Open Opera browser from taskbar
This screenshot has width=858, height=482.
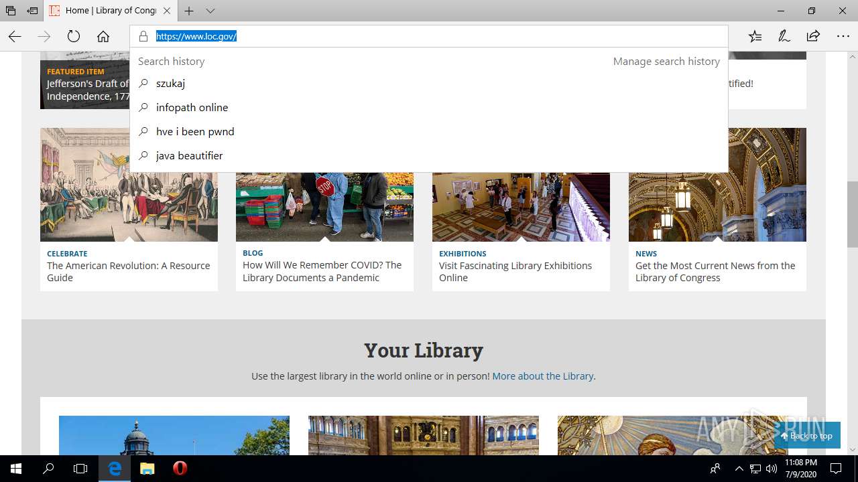pyautogui.click(x=180, y=469)
